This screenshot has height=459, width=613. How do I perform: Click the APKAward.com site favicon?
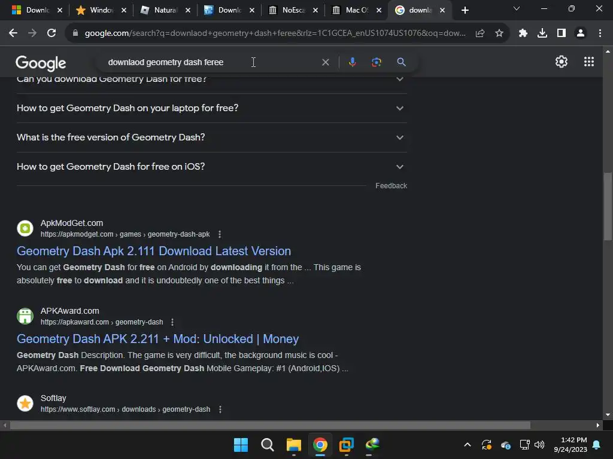(25, 316)
